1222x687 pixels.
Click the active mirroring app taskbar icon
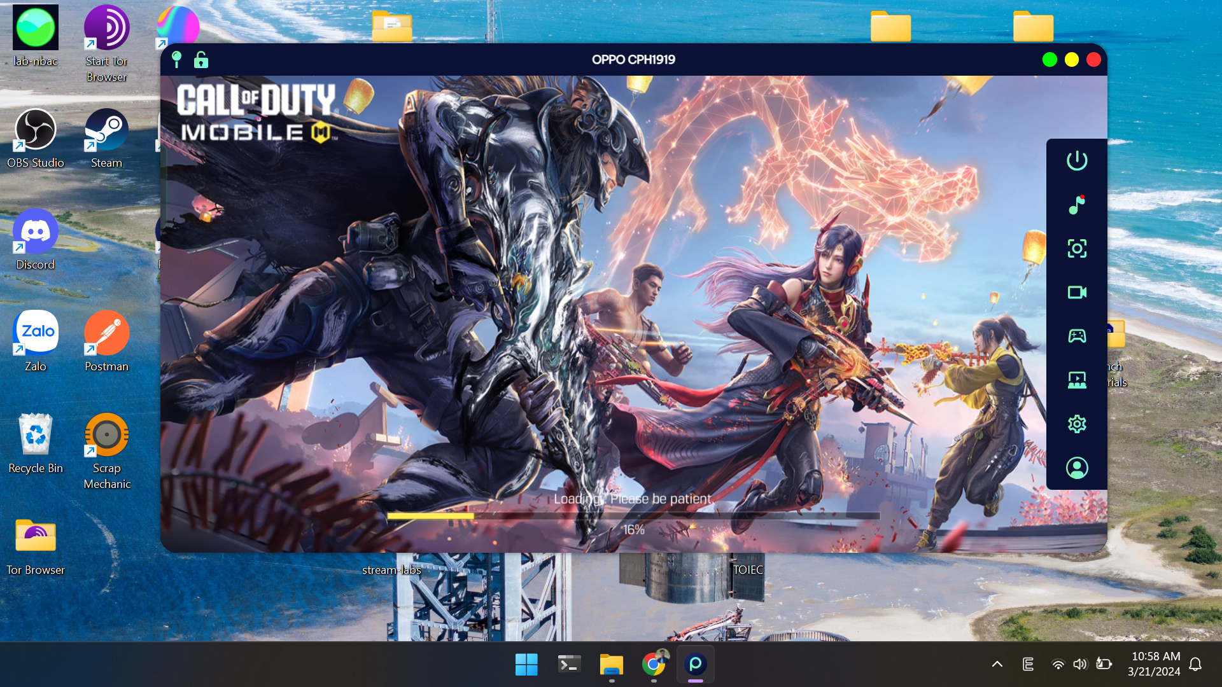(x=696, y=665)
